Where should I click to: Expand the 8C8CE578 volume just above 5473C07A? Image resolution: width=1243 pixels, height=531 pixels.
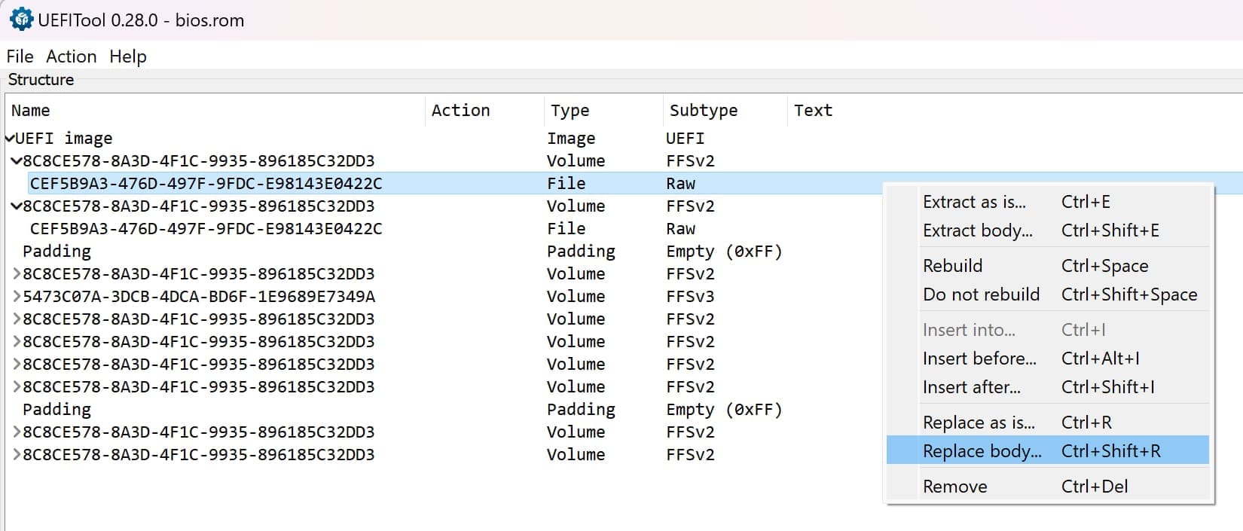(x=17, y=274)
